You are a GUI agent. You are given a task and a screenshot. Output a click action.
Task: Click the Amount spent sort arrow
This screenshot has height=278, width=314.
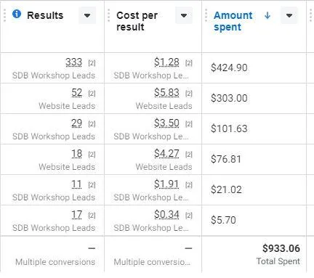pos(267,15)
